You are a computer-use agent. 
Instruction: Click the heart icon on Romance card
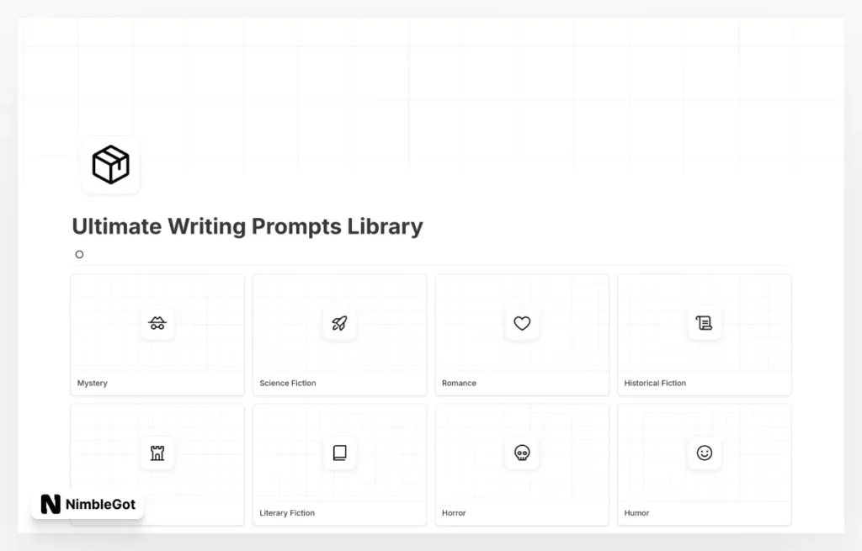pos(522,323)
